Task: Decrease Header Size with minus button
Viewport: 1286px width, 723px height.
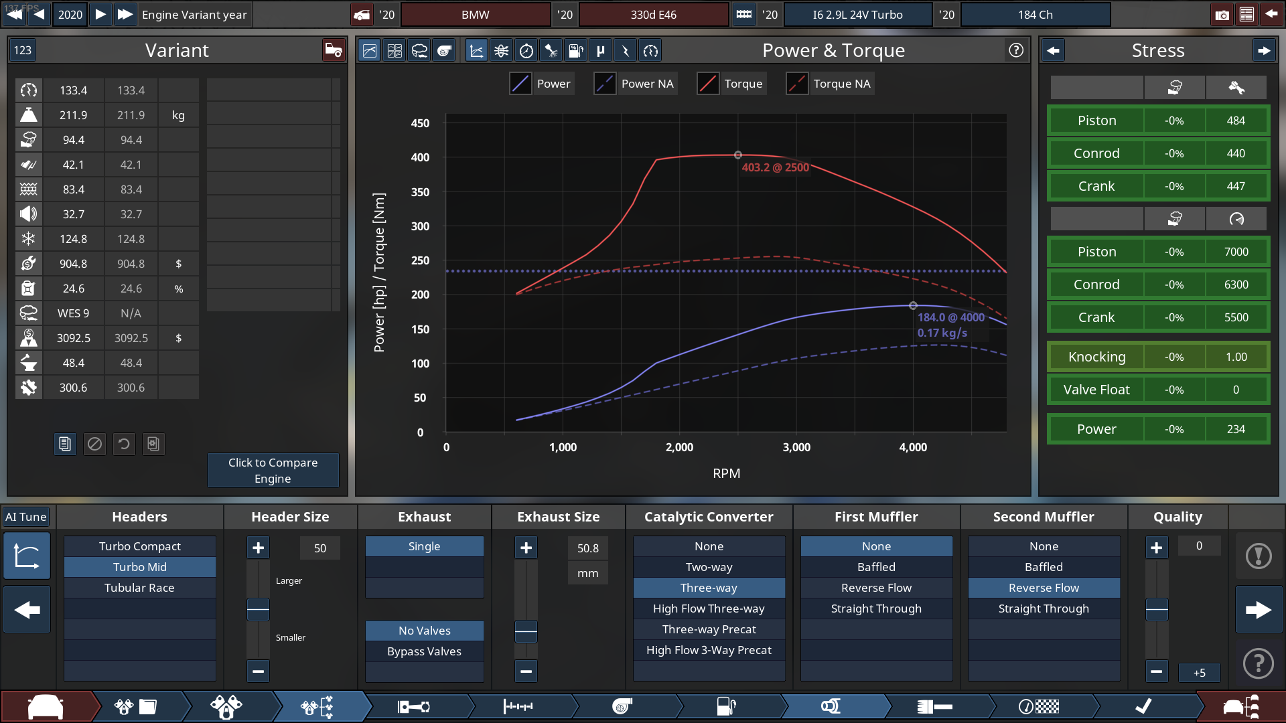Action: pos(258,671)
